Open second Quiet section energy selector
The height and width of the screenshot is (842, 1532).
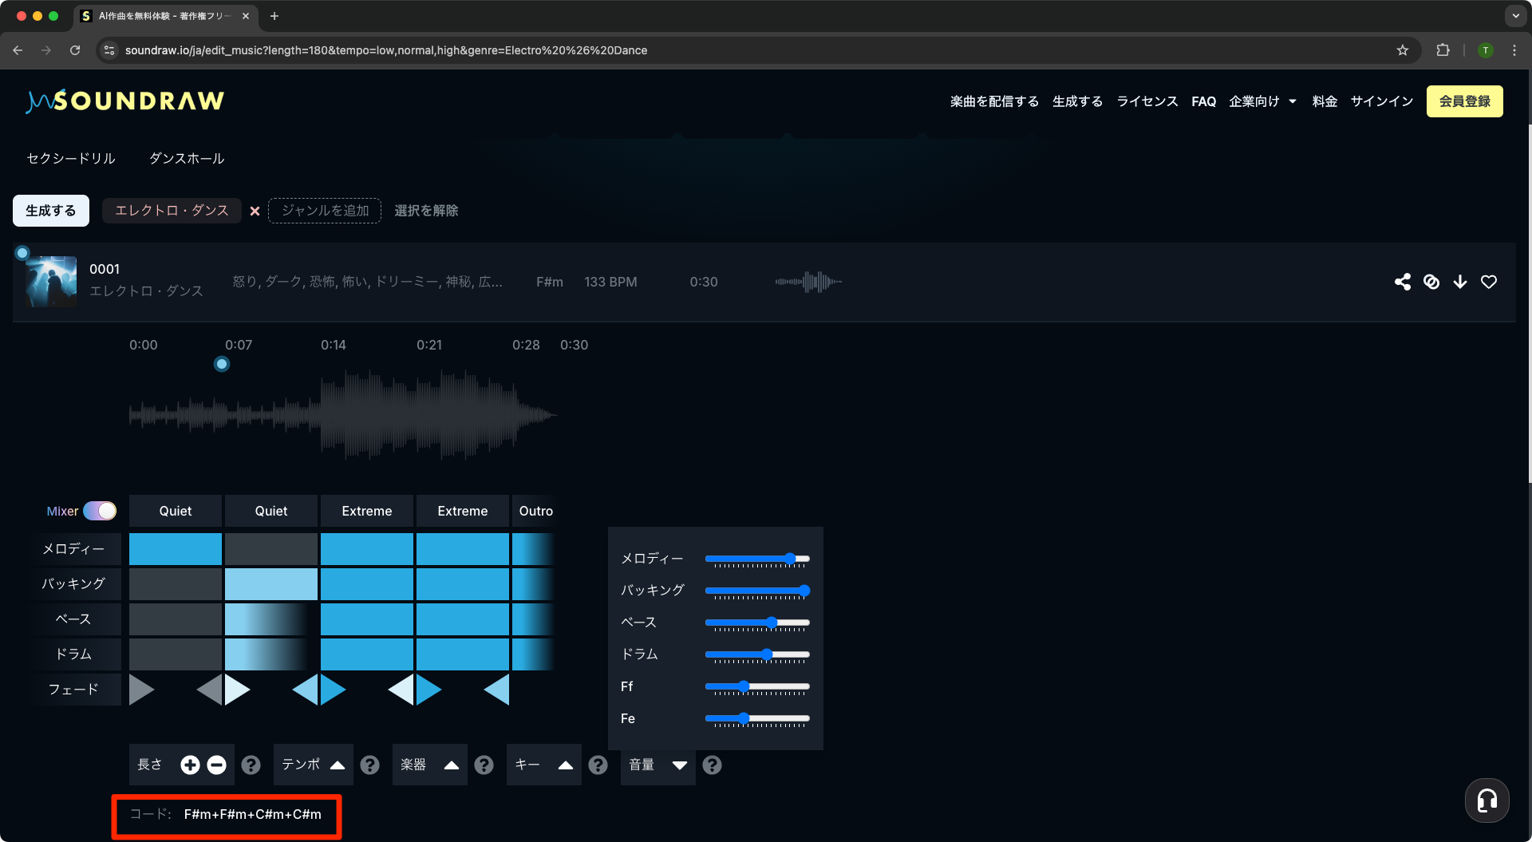(271, 511)
